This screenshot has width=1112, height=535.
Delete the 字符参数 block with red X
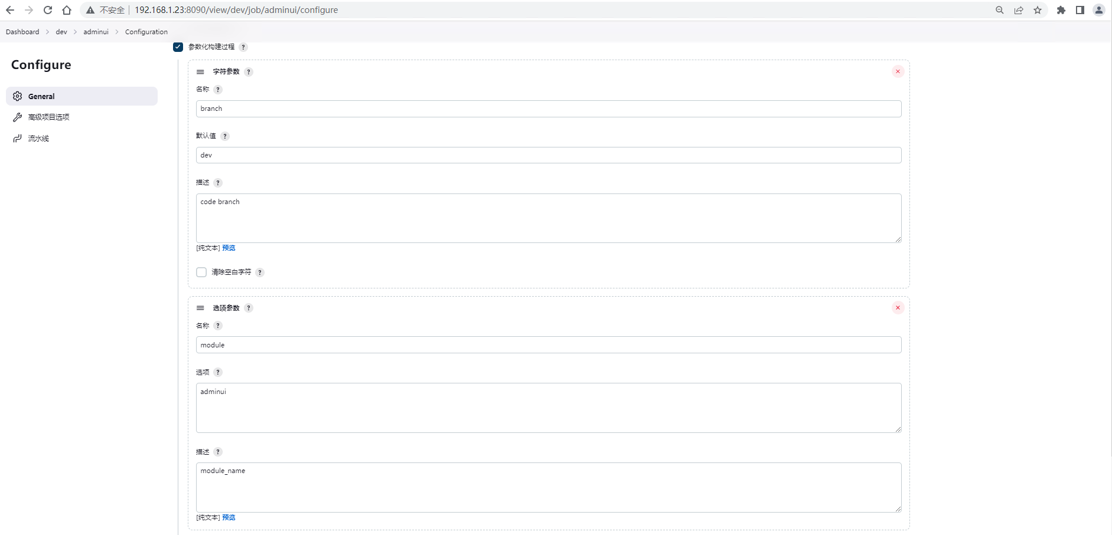pyautogui.click(x=898, y=71)
